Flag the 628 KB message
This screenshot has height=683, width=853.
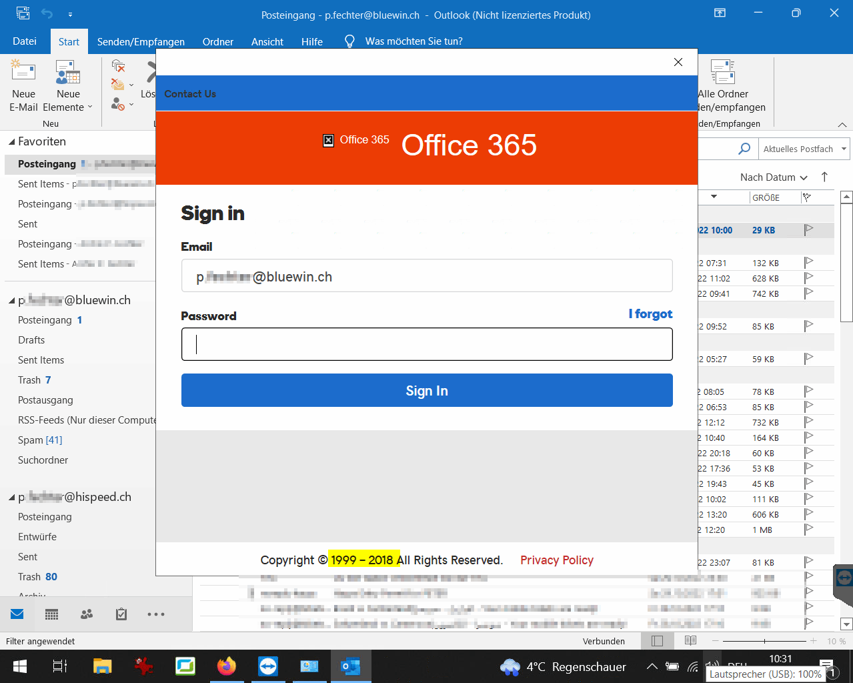tap(808, 278)
